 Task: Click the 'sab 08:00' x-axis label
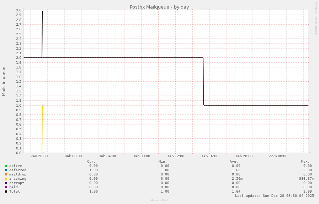tap(142, 156)
